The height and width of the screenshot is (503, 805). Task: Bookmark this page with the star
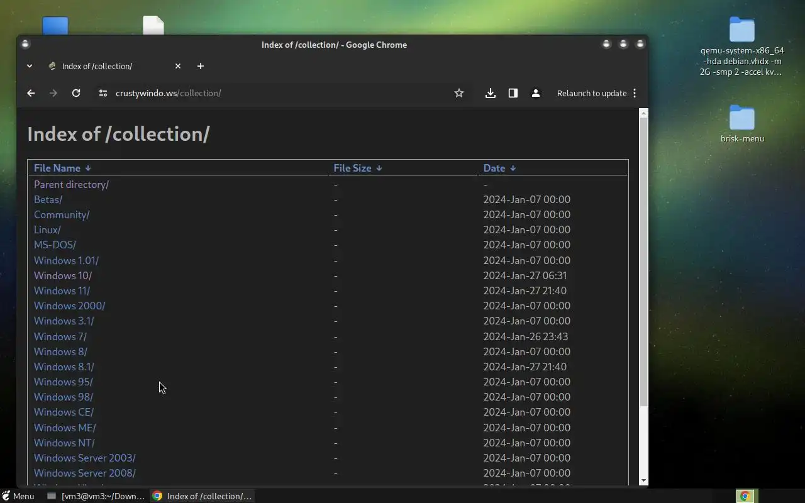pyautogui.click(x=459, y=93)
